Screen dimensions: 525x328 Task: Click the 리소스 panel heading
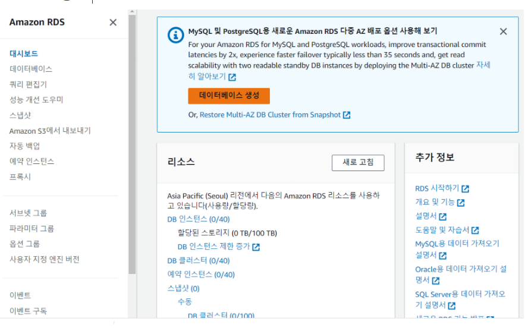[x=181, y=162]
